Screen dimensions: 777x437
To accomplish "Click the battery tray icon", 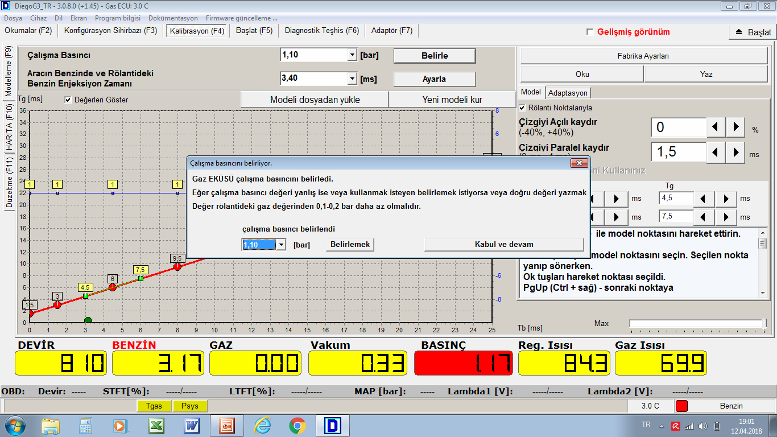I will [717, 426].
